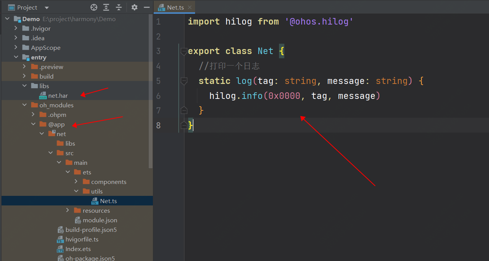Viewport: 489px width, 261px height.
Task: Click the Collapse All toolbar icon
Action: pos(119,7)
